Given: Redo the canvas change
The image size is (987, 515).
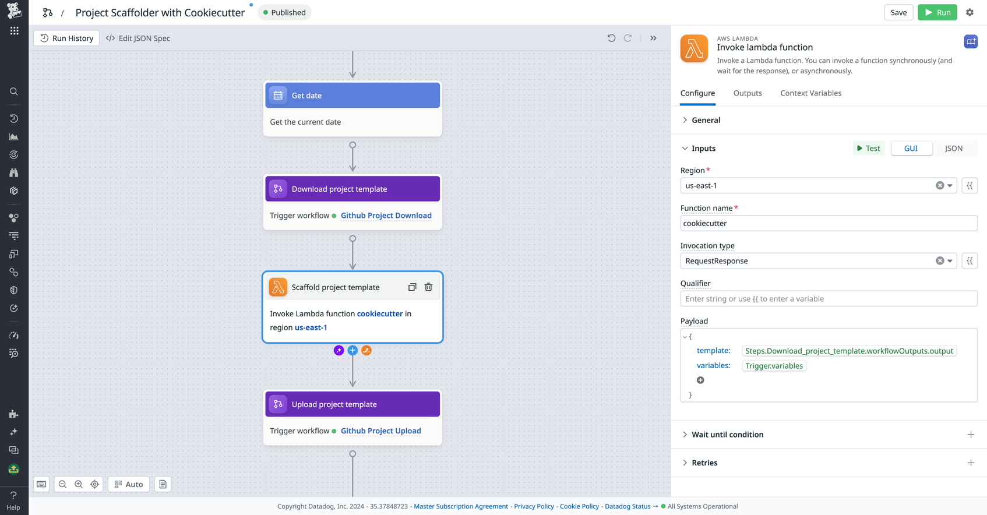Looking at the screenshot, I should [628, 38].
